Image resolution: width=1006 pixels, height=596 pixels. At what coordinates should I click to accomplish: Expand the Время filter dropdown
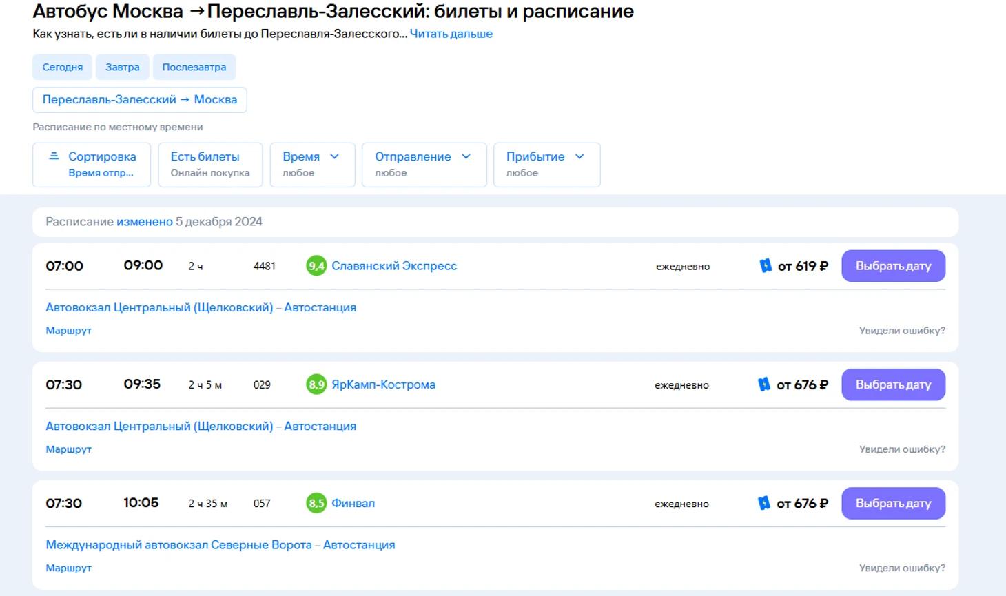click(x=312, y=165)
